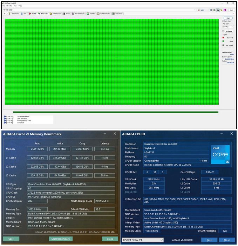Image resolution: width=238 pixels, height=246 pixels.
Task: Open the File Benchmark tab
Action: 78,14
